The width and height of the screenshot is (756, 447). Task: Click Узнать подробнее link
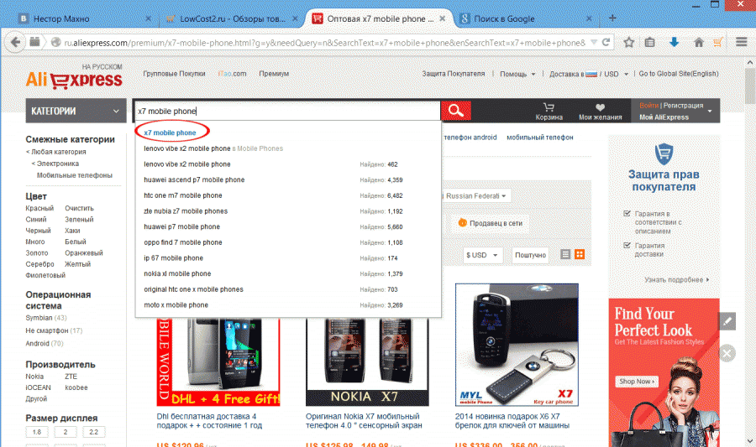pos(676,279)
